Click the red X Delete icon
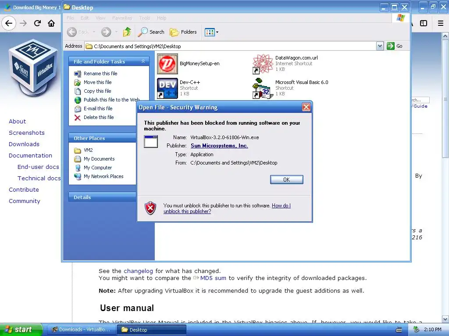Image resolution: width=449 pixels, height=336 pixels. pyautogui.click(x=78, y=117)
